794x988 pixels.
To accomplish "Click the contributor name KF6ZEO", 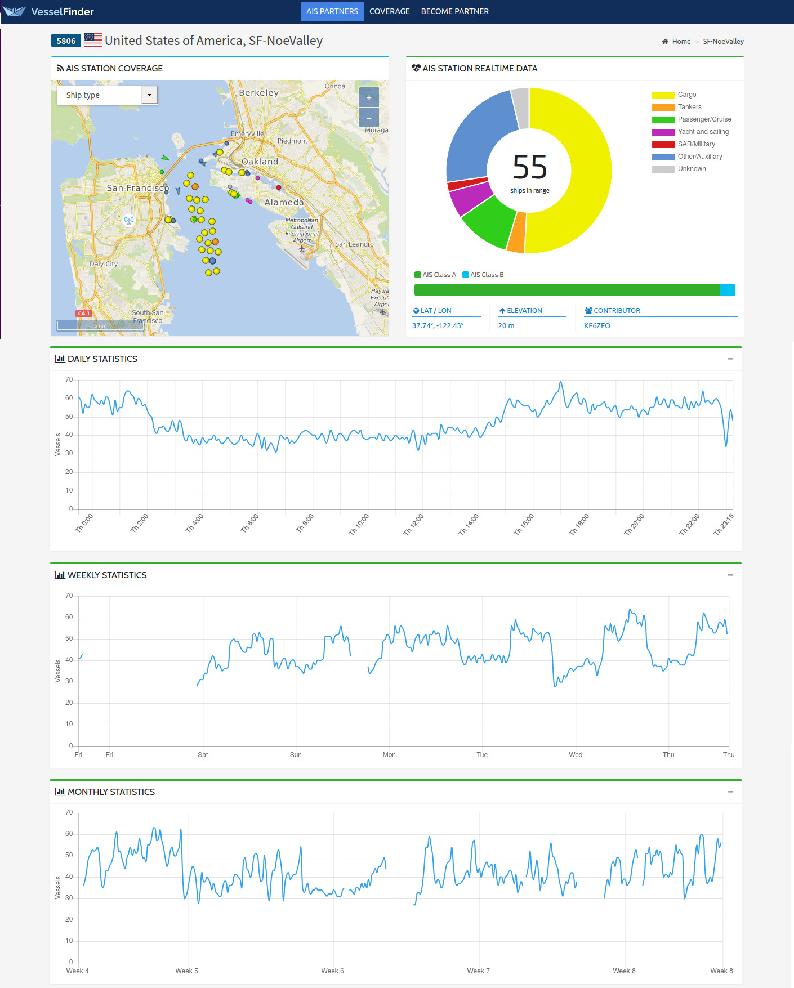I will pyautogui.click(x=597, y=326).
